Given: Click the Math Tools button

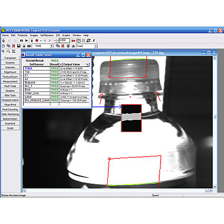Looking at the screenshot, I should (10, 86).
